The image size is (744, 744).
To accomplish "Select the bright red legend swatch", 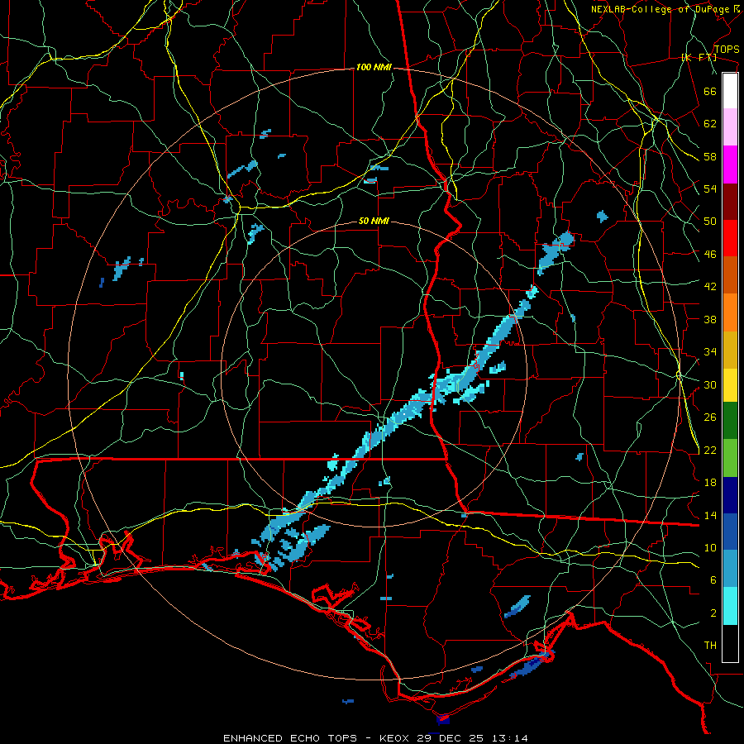I will 730,238.
